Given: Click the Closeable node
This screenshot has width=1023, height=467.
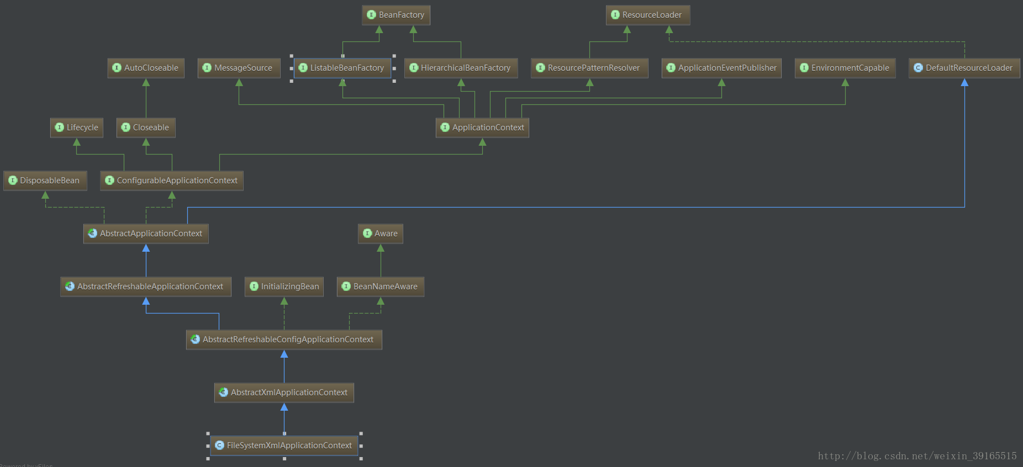Looking at the screenshot, I should (146, 128).
